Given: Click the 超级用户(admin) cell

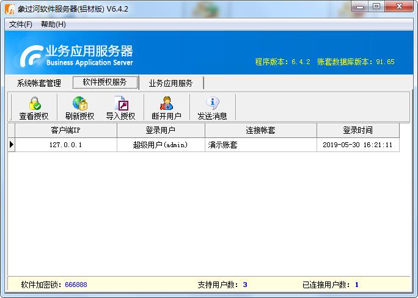Looking at the screenshot, I should coord(161,145).
